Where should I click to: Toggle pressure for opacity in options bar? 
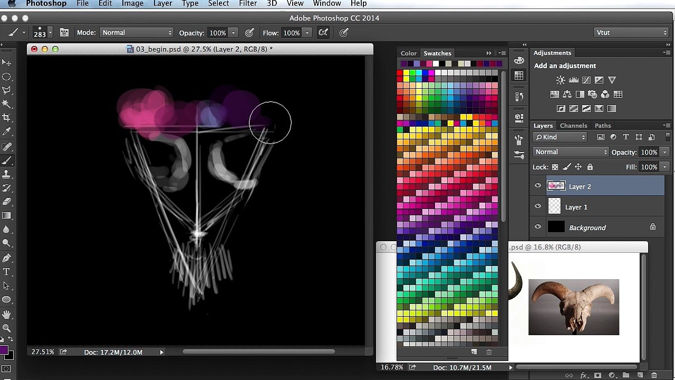(249, 33)
